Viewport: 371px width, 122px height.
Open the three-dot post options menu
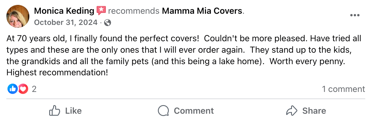[x=355, y=15]
